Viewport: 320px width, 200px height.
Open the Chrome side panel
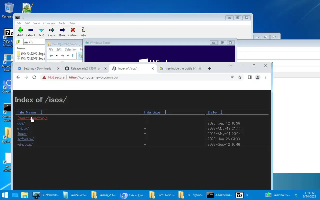pos(249,77)
